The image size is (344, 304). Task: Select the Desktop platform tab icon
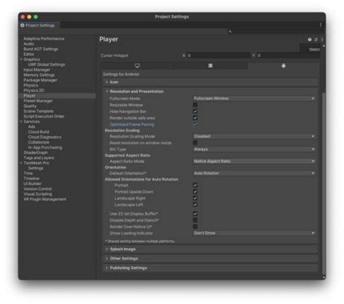[137, 65]
